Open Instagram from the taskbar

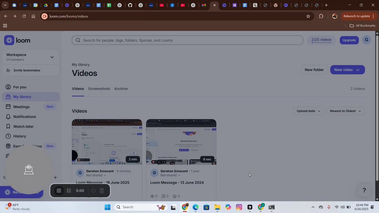pyautogui.click(x=239, y=207)
